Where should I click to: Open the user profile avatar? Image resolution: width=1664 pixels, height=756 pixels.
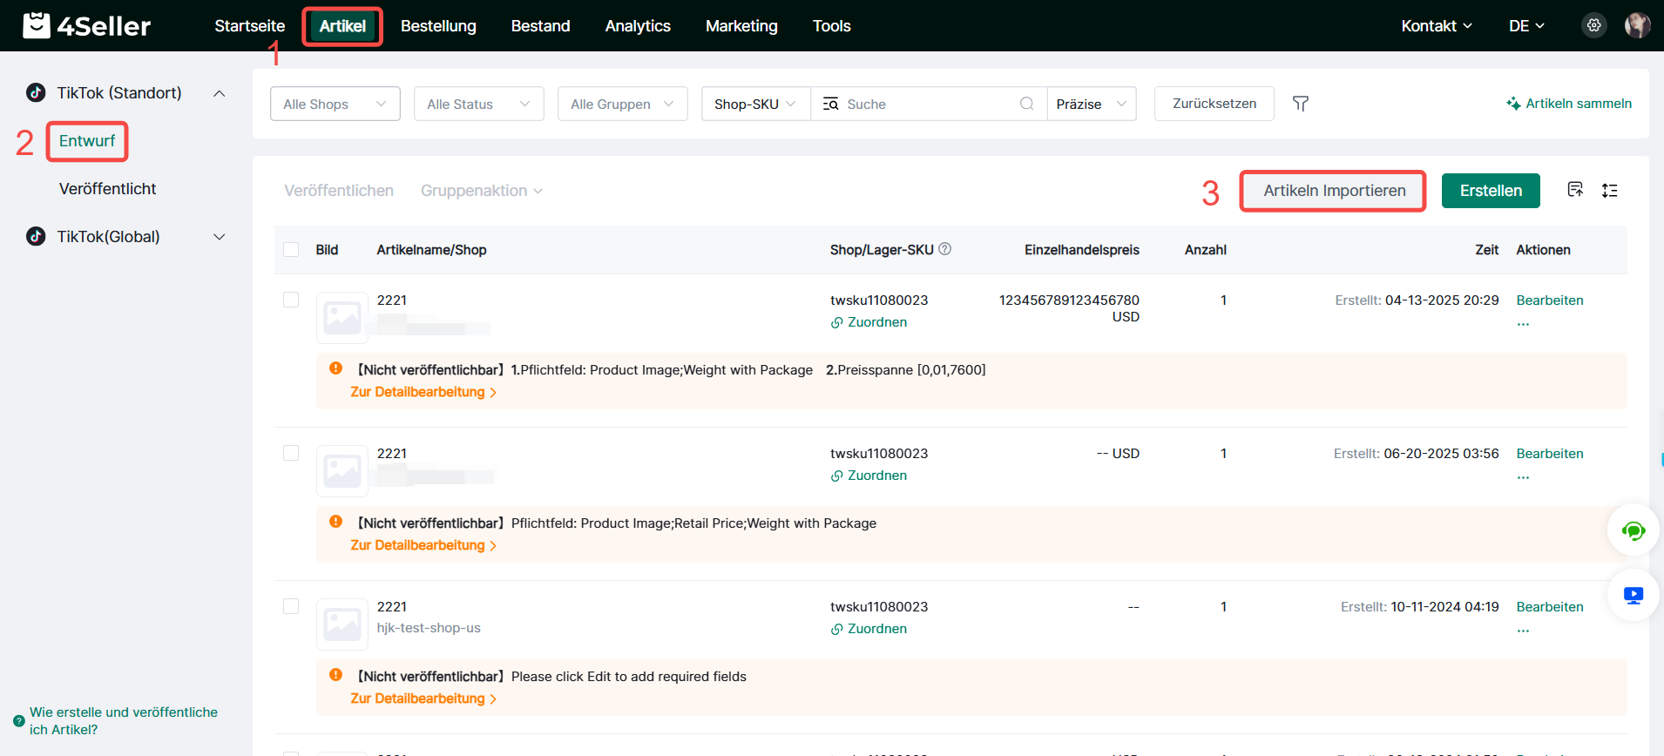(1637, 25)
